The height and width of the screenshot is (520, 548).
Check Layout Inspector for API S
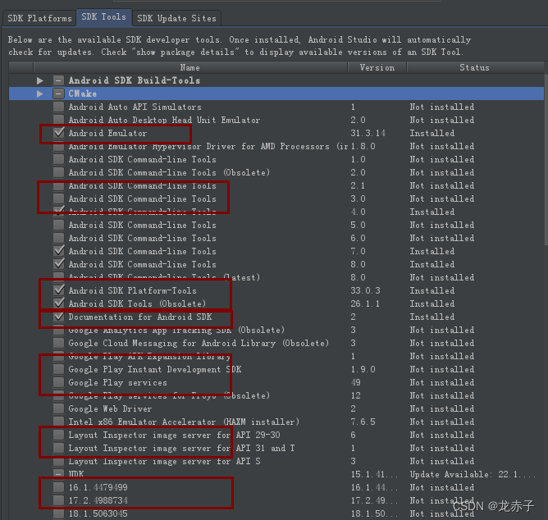point(59,461)
